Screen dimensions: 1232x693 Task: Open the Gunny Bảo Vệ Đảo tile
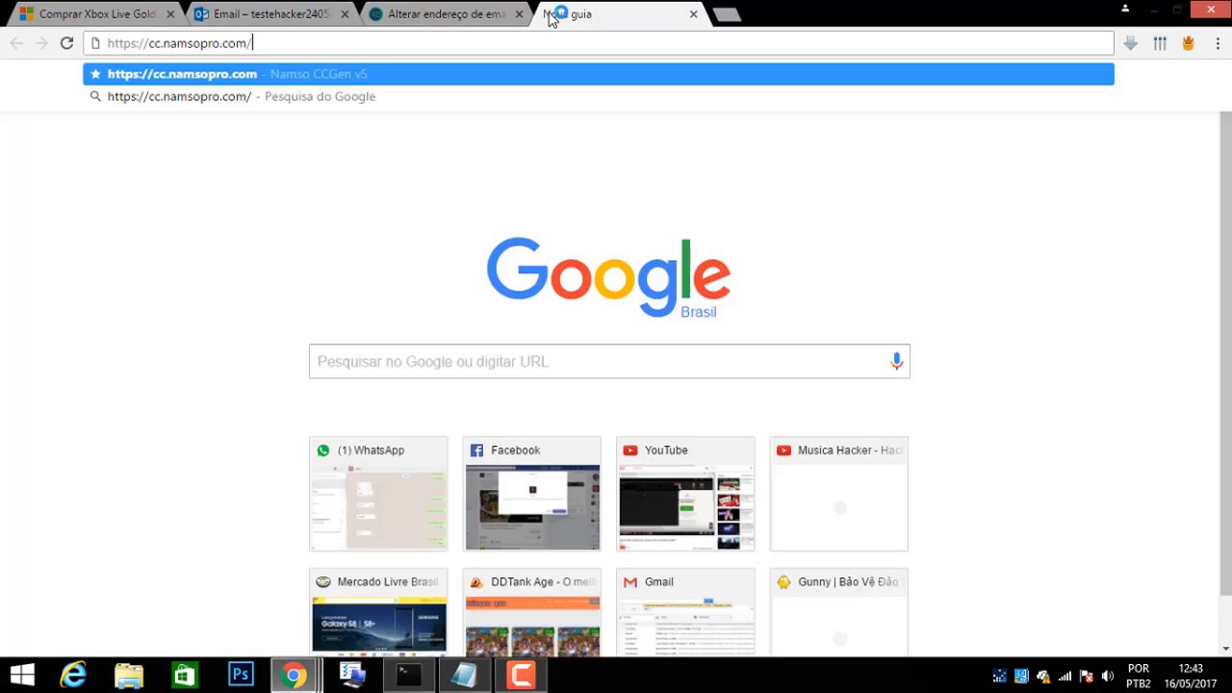pyautogui.click(x=839, y=612)
